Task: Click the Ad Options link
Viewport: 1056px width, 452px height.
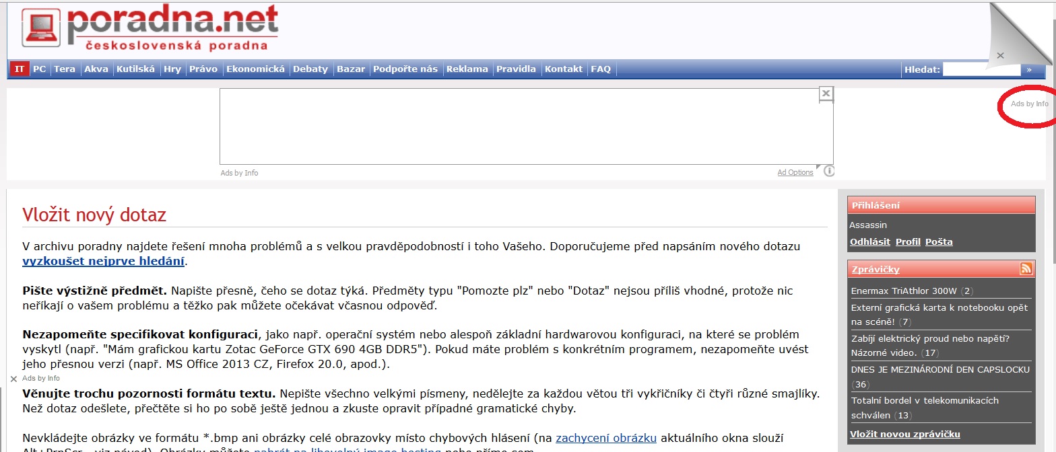Action: 795,173
